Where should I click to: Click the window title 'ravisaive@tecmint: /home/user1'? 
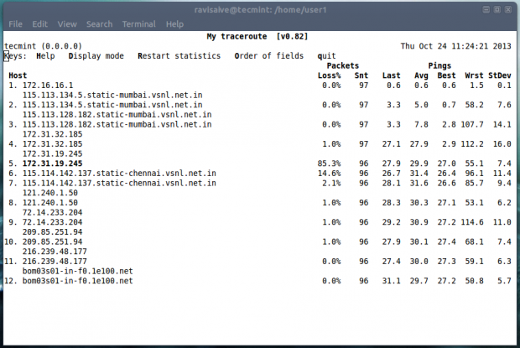coord(260,8)
